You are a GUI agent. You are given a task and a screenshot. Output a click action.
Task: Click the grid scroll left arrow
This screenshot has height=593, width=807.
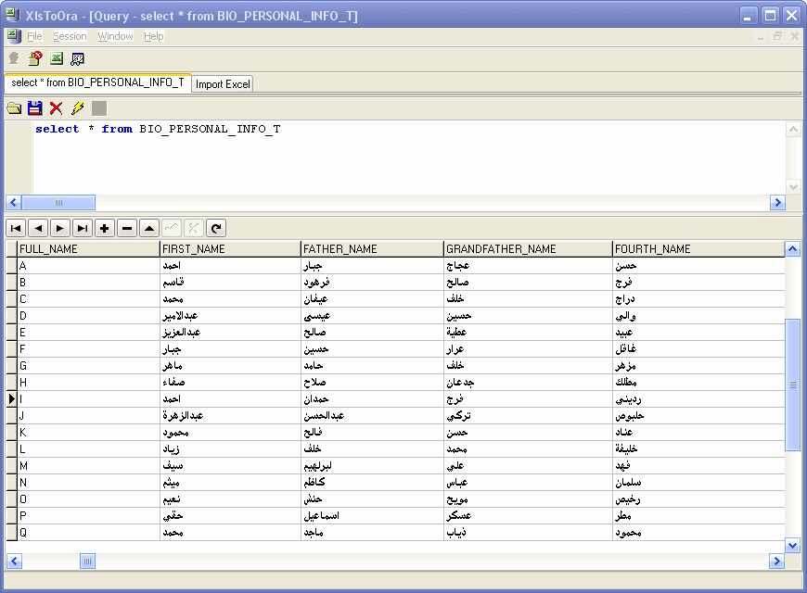coord(14,561)
